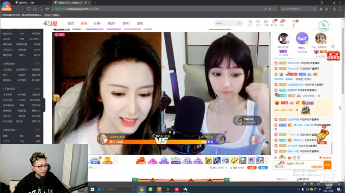Go to 首页 in the Douyu navigation
345x193 pixels.
pos(70,23)
